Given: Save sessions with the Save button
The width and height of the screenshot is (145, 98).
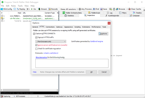Looking at the screenshot, I should tap(104, 9).
